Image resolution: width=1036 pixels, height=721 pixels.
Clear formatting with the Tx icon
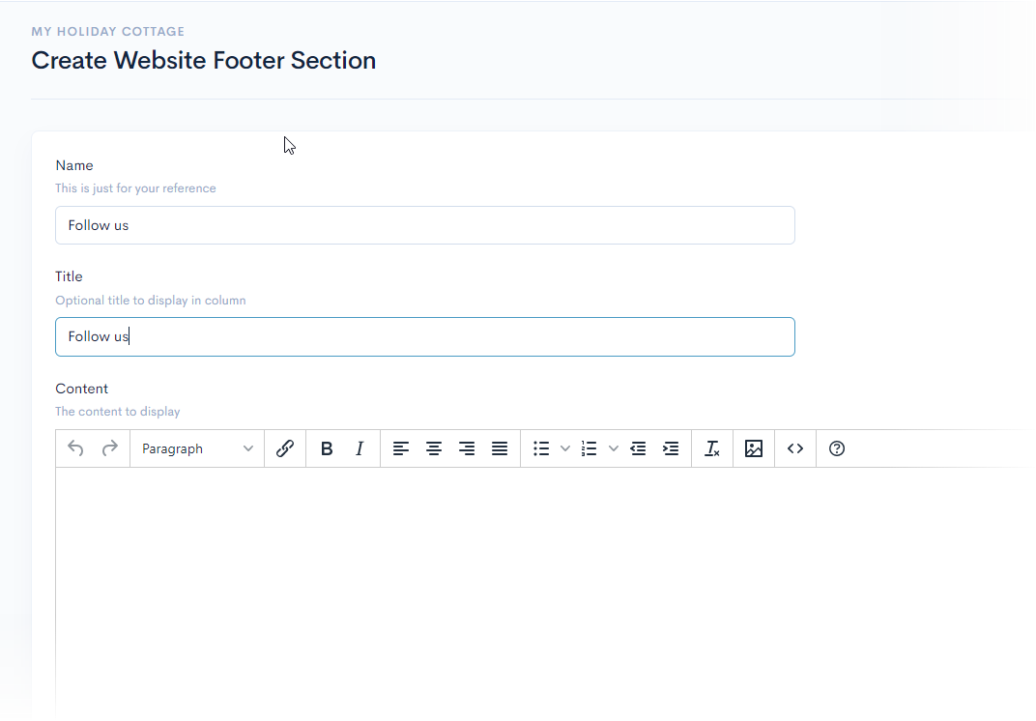(712, 448)
